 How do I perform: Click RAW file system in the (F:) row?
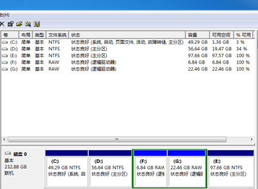(54, 62)
